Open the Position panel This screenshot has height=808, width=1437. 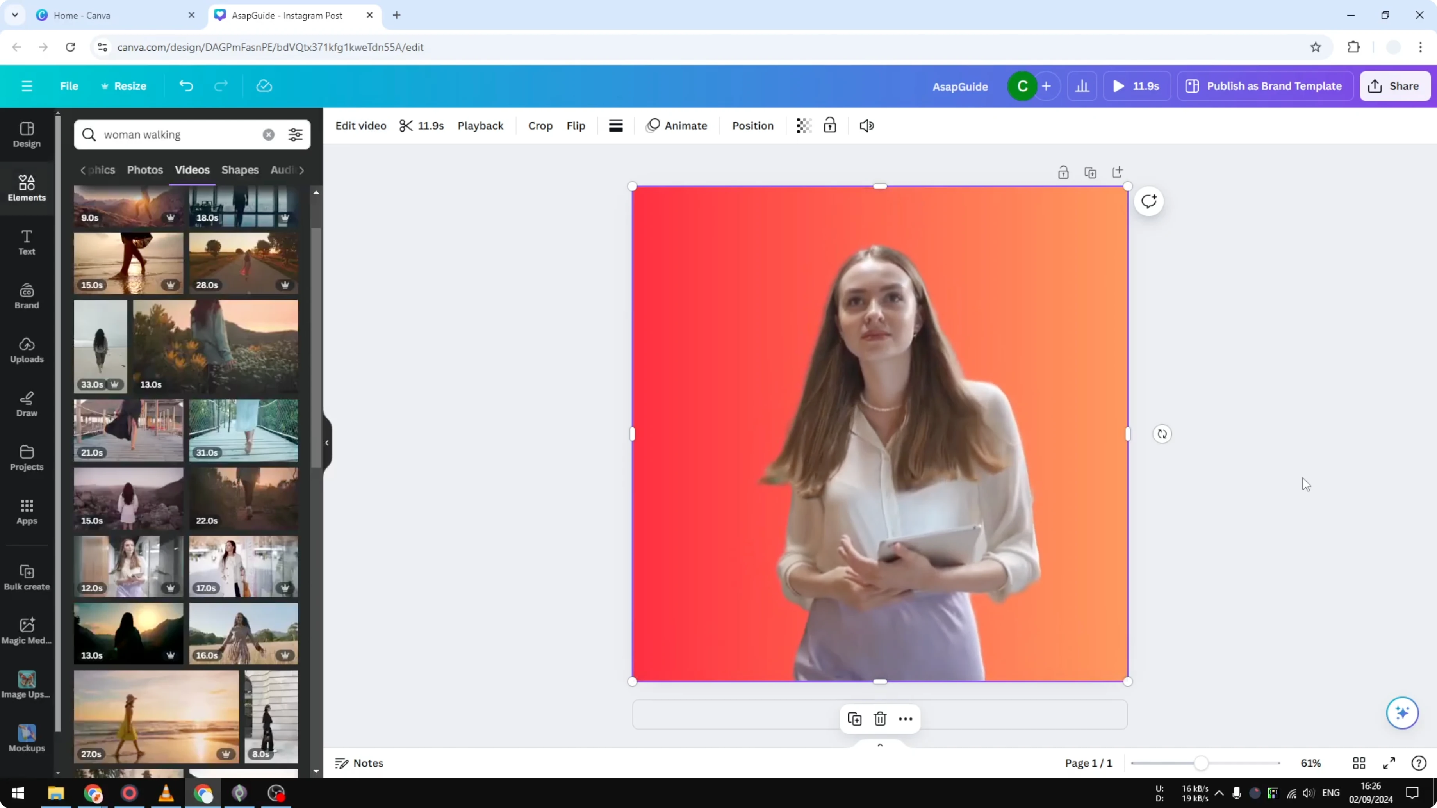(752, 126)
